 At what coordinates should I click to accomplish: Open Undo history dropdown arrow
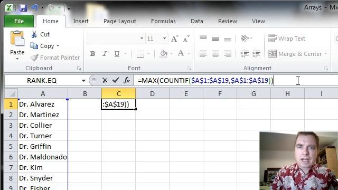(42, 8)
